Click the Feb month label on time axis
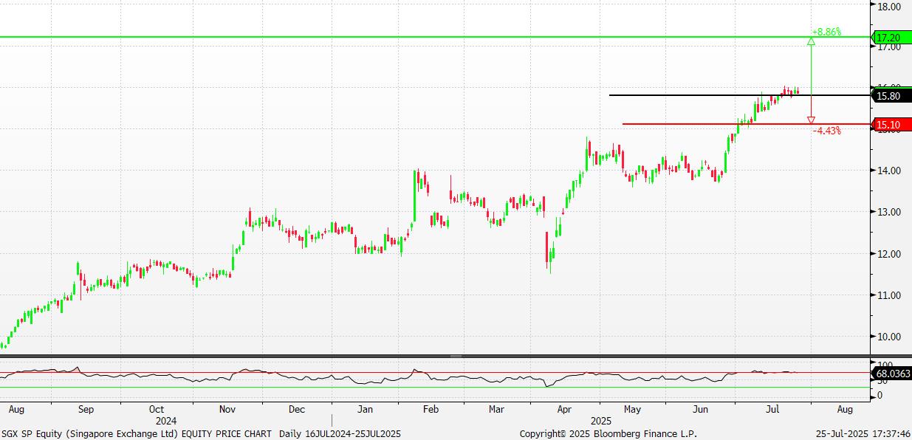Viewport: 912px width, 440px height. (431, 409)
